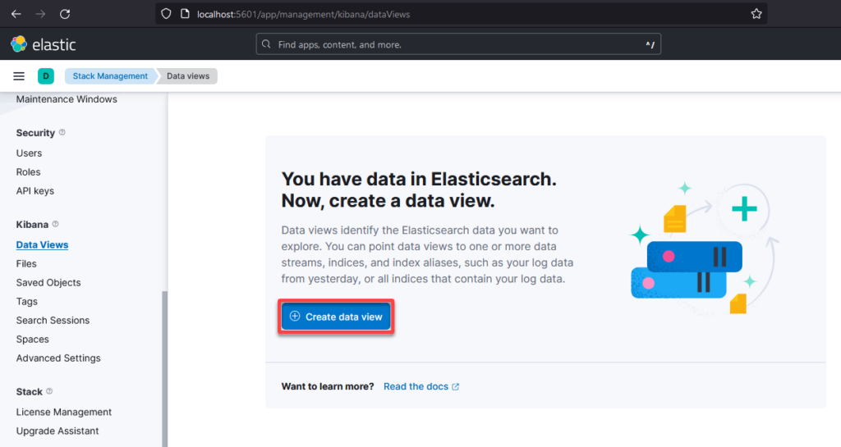The image size is (841, 447).
Task: Open the hamburger navigation menu
Action: [19, 76]
